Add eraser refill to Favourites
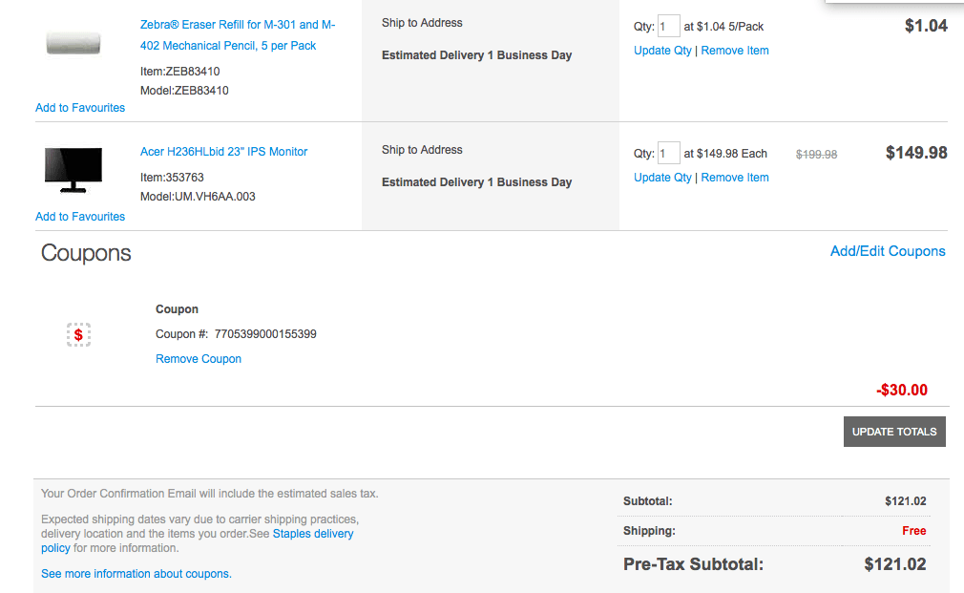The width and height of the screenshot is (964, 593). [80, 108]
